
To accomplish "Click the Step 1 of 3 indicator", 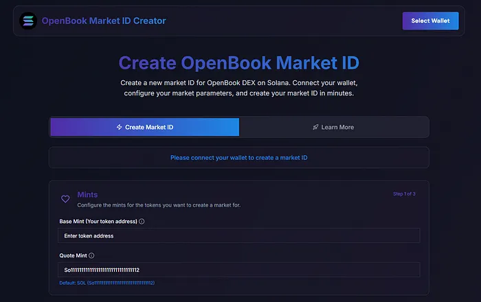I will coord(404,194).
